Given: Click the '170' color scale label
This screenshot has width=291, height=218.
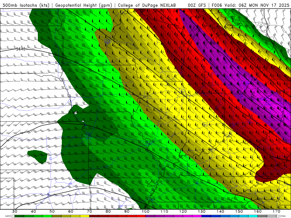Looking at the screenshot, I should 276,211.
